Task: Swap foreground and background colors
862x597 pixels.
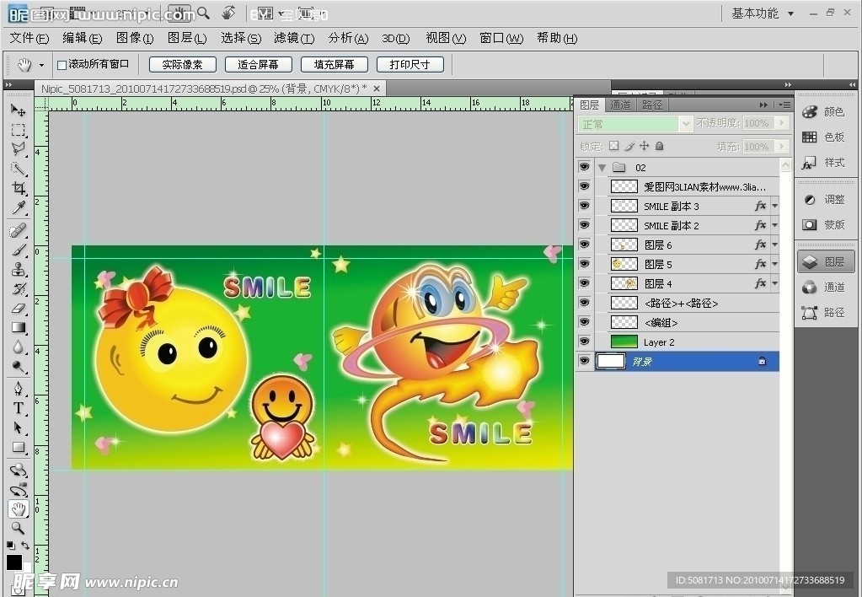Action: [x=25, y=546]
